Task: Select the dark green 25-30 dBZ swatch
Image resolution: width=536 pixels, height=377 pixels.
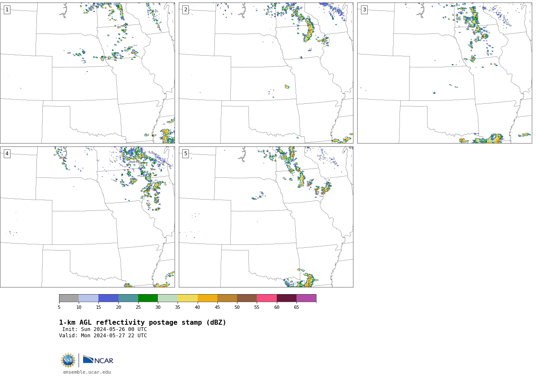Action: coord(148,298)
